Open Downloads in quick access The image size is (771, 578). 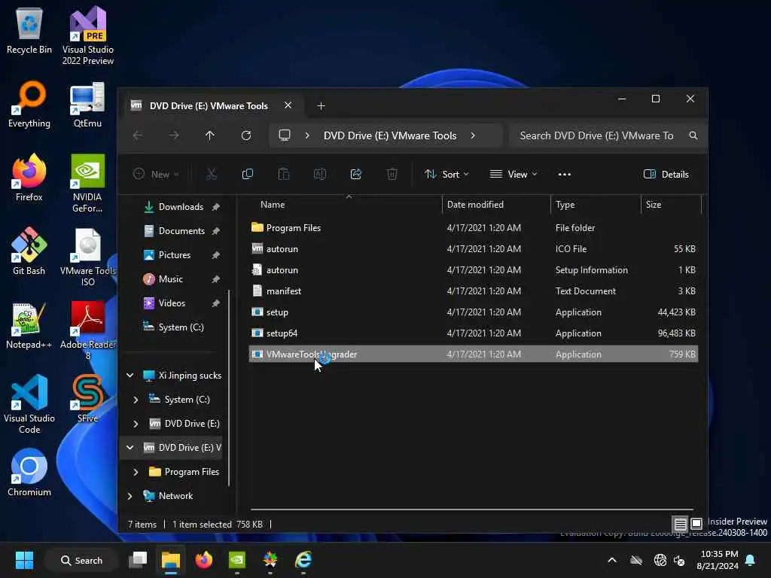click(181, 207)
